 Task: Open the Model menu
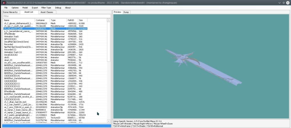[x=25, y=8]
